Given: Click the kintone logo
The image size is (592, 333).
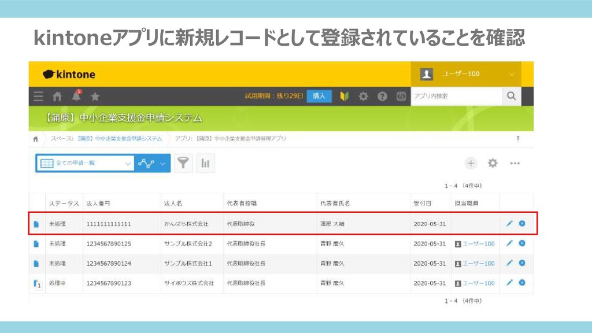Looking at the screenshot, I should [x=69, y=75].
